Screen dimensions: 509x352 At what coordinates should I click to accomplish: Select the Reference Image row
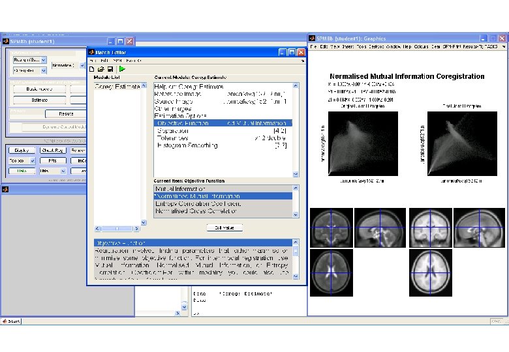(223, 94)
